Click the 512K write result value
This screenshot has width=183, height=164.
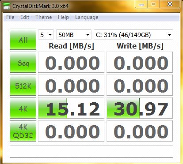[x=140, y=85]
